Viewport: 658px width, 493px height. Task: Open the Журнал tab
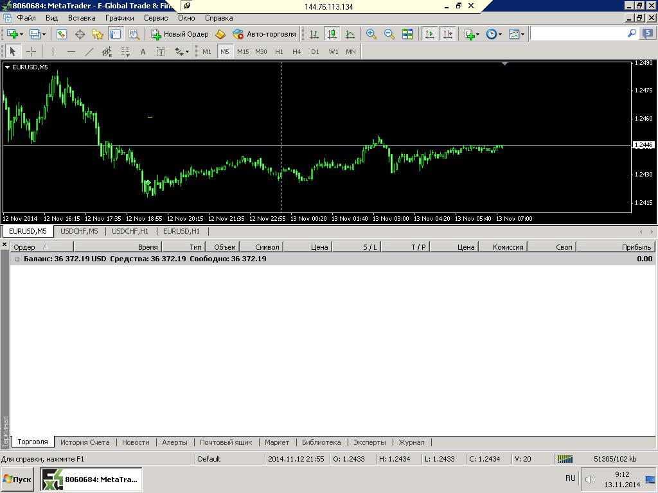coord(411,442)
